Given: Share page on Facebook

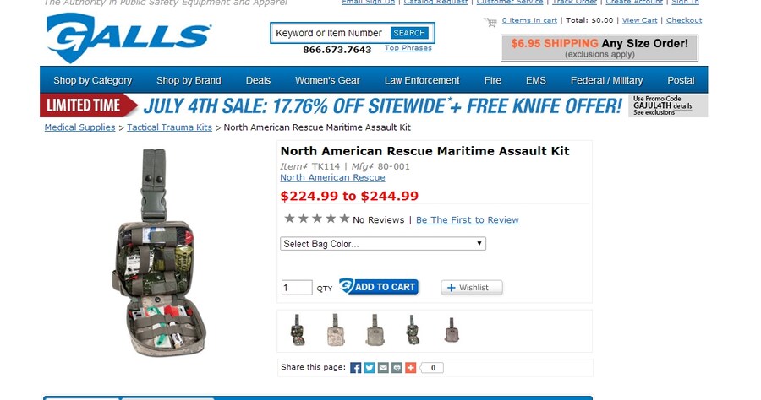Looking at the screenshot, I should (356, 368).
